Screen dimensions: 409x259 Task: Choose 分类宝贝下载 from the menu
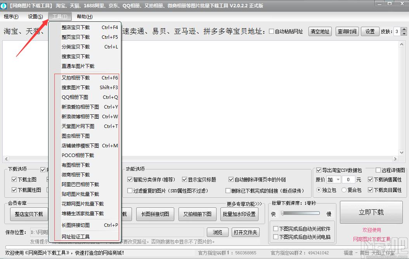pyautogui.click(x=85, y=47)
